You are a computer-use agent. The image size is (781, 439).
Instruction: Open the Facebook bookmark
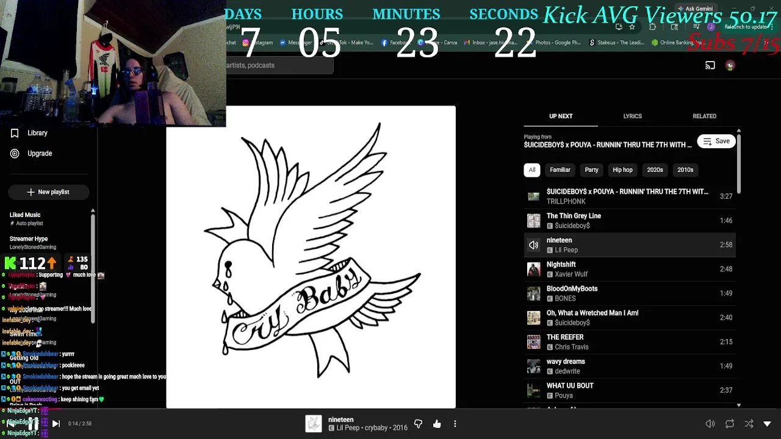pyautogui.click(x=395, y=43)
